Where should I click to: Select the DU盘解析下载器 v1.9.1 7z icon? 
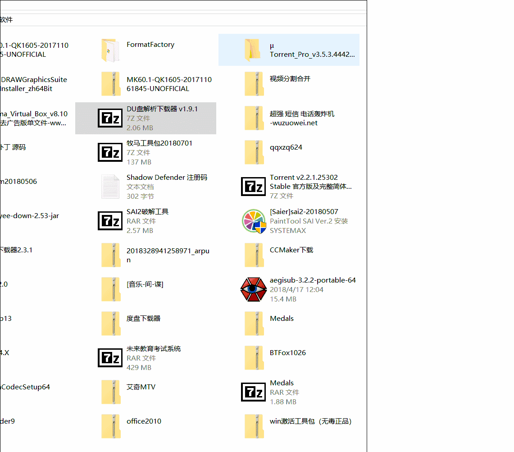(x=110, y=118)
